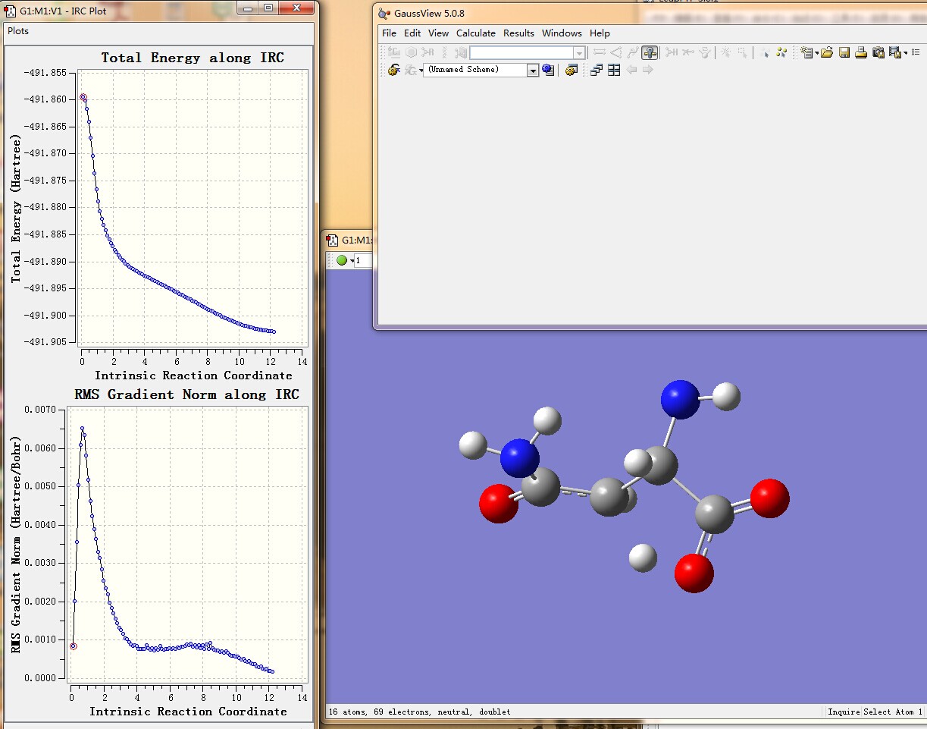Click the Cascade windows icon
The width and height of the screenshot is (927, 729).
[x=597, y=70]
